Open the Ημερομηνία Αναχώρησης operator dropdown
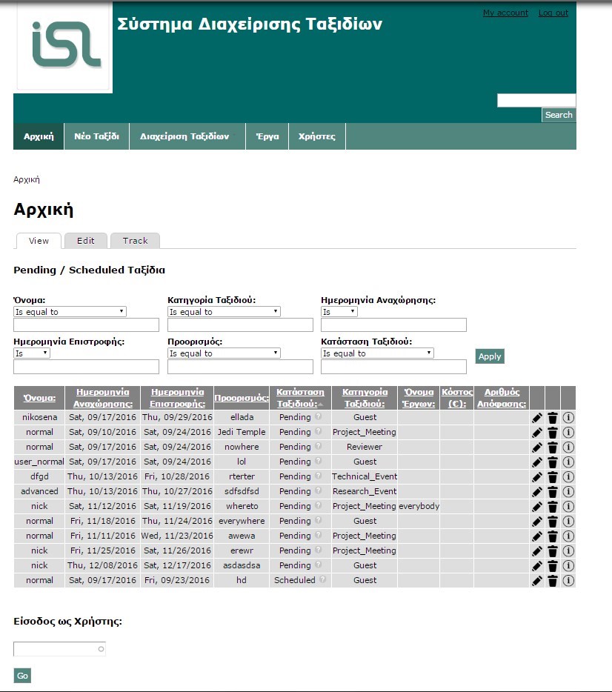Viewport: 612px width, 692px height. [x=339, y=312]
